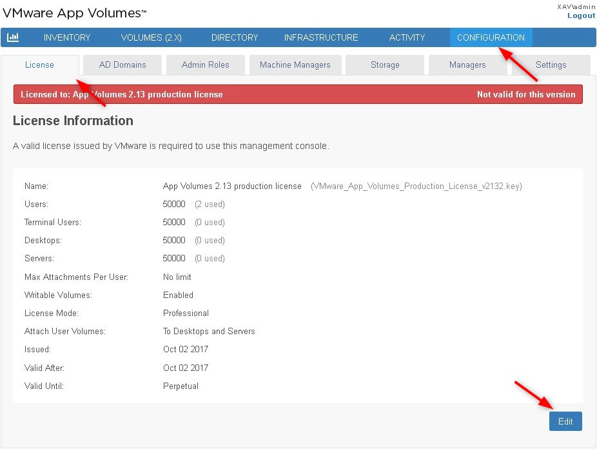Click the XAV\admin username text
The image size is (597, 449).
(x=576, y=6)
